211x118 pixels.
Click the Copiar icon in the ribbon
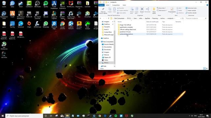pyautogui.click(x=110, y=9)
